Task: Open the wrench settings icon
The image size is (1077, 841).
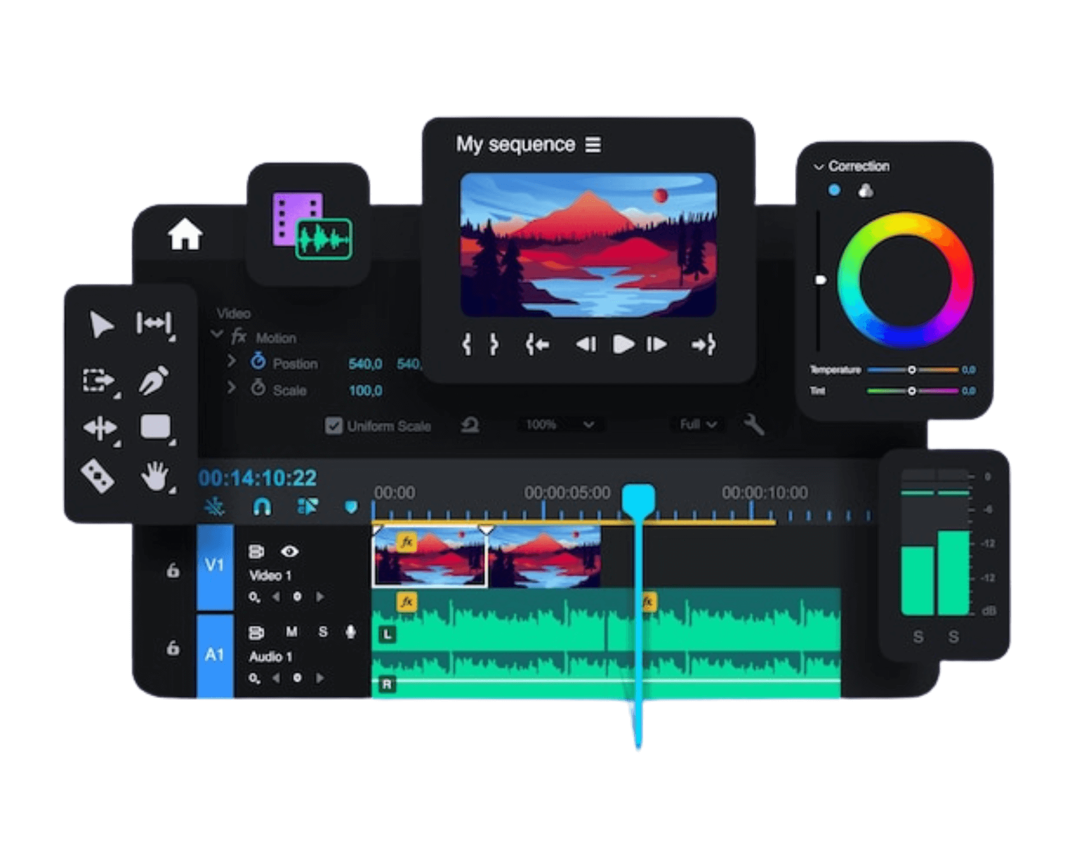Action: coord(754,424)
